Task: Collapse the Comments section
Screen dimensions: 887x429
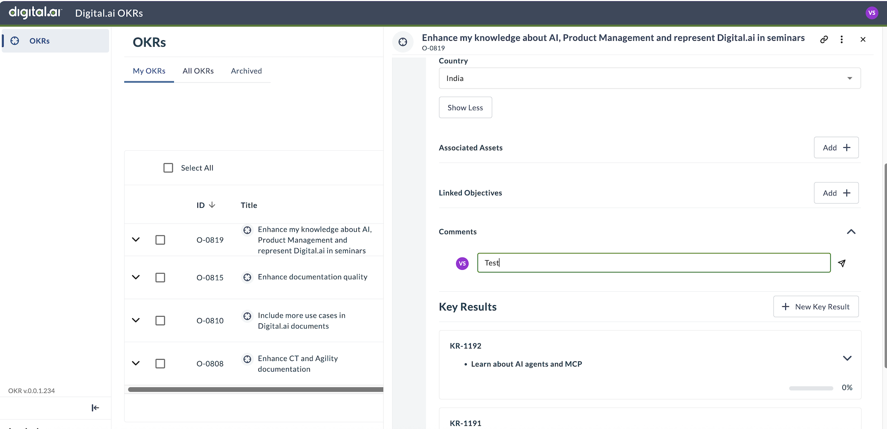Action: (x=851, y=232)
